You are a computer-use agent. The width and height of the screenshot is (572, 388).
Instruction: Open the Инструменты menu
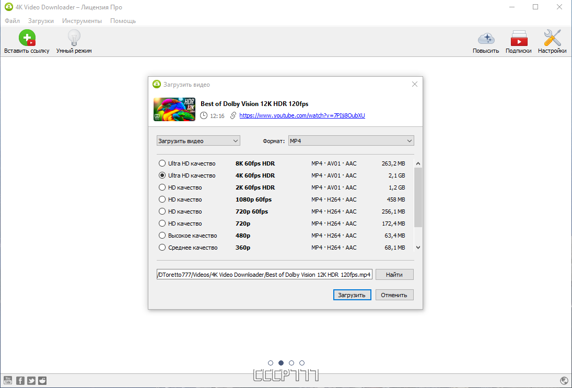tap(82, 21)
